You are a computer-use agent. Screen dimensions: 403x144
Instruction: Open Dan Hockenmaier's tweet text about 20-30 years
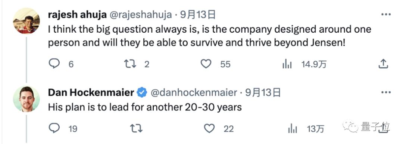(x=145, y=107)
